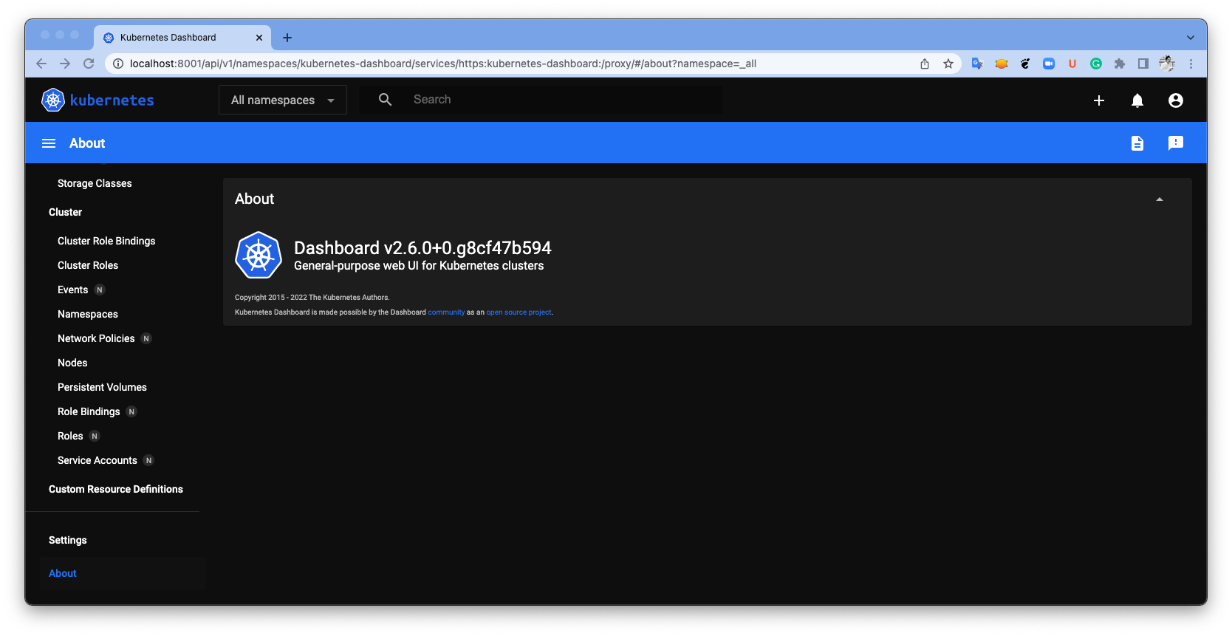
Task: Open Events in the sidebar
Action: tap(72, 290)
